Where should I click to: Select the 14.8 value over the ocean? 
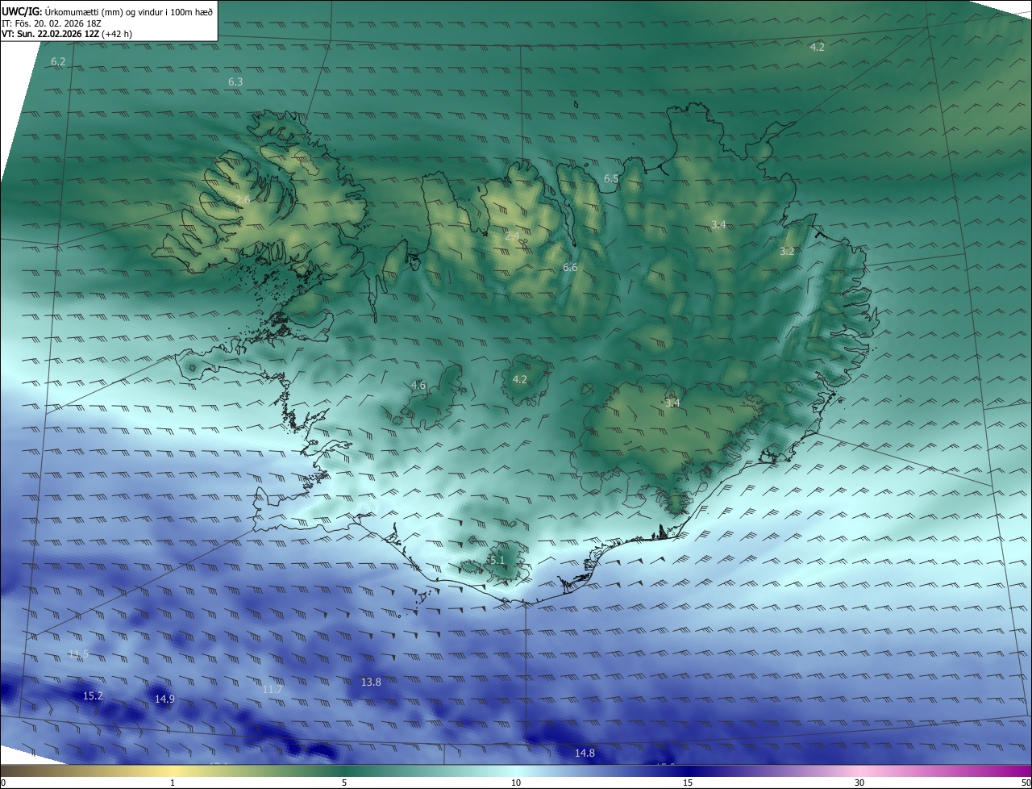pos(585,753)
